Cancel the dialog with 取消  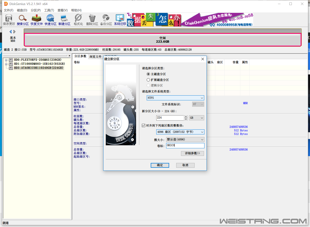point(185,165)
